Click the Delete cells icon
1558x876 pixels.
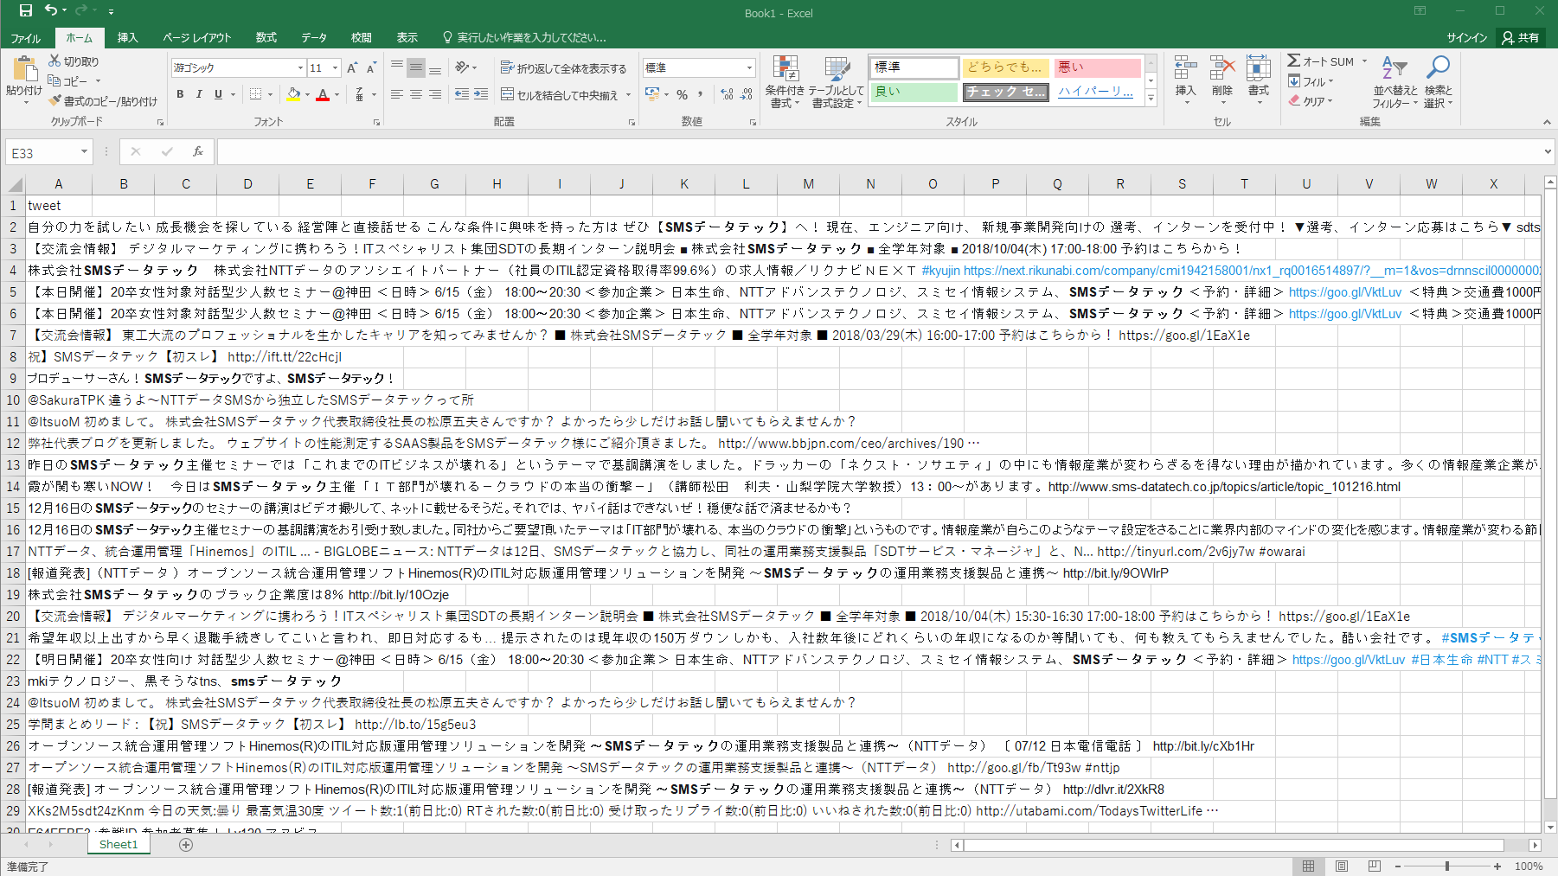[1221, 67]
